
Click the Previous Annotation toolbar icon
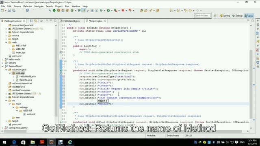178,11
